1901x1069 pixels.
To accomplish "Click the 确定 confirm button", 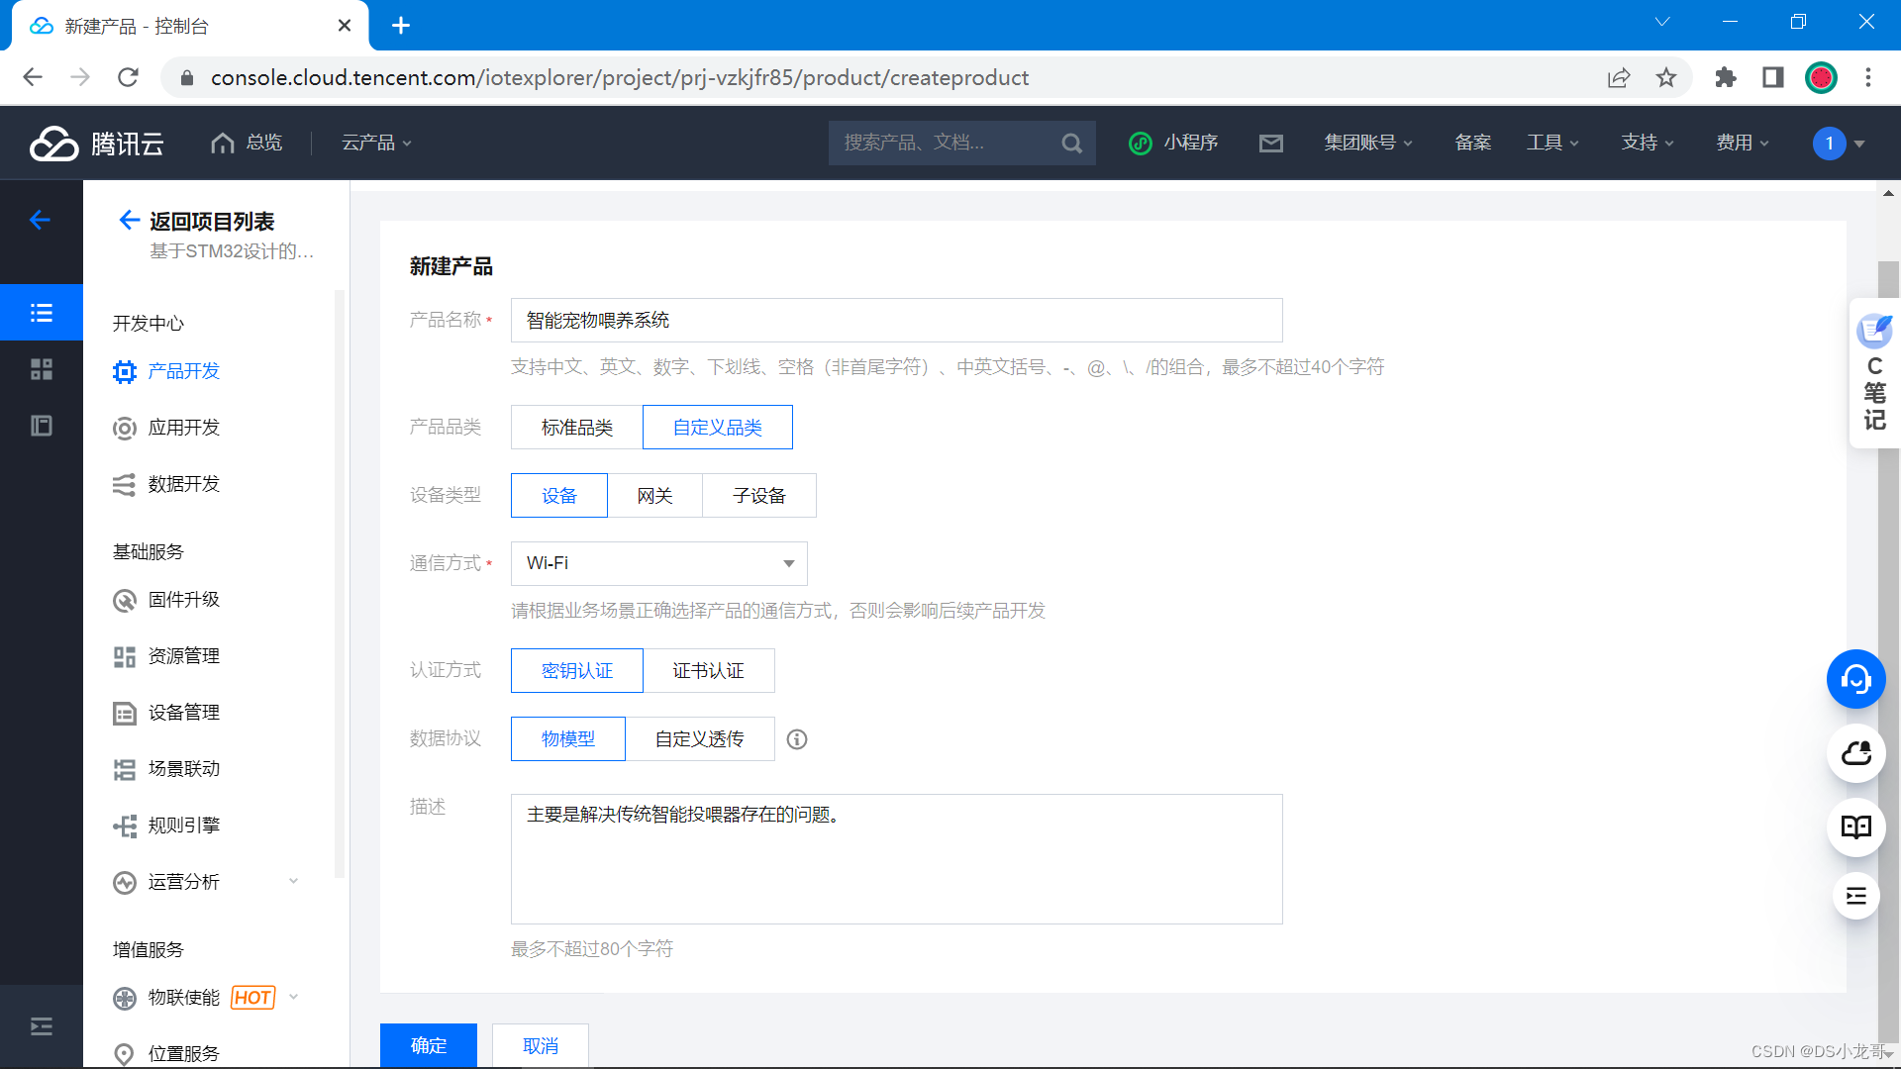I will coord(429,1045).
